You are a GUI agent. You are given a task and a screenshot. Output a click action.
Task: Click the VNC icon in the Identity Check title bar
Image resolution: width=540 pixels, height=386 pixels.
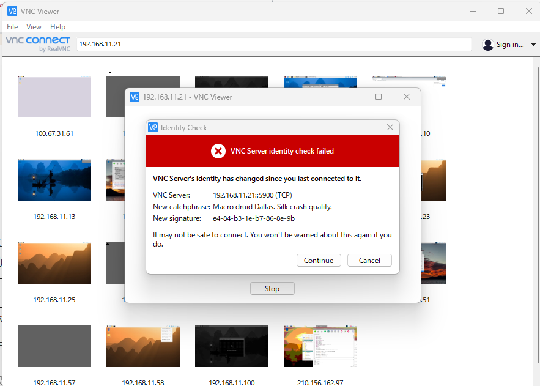(x=152, y=127)
